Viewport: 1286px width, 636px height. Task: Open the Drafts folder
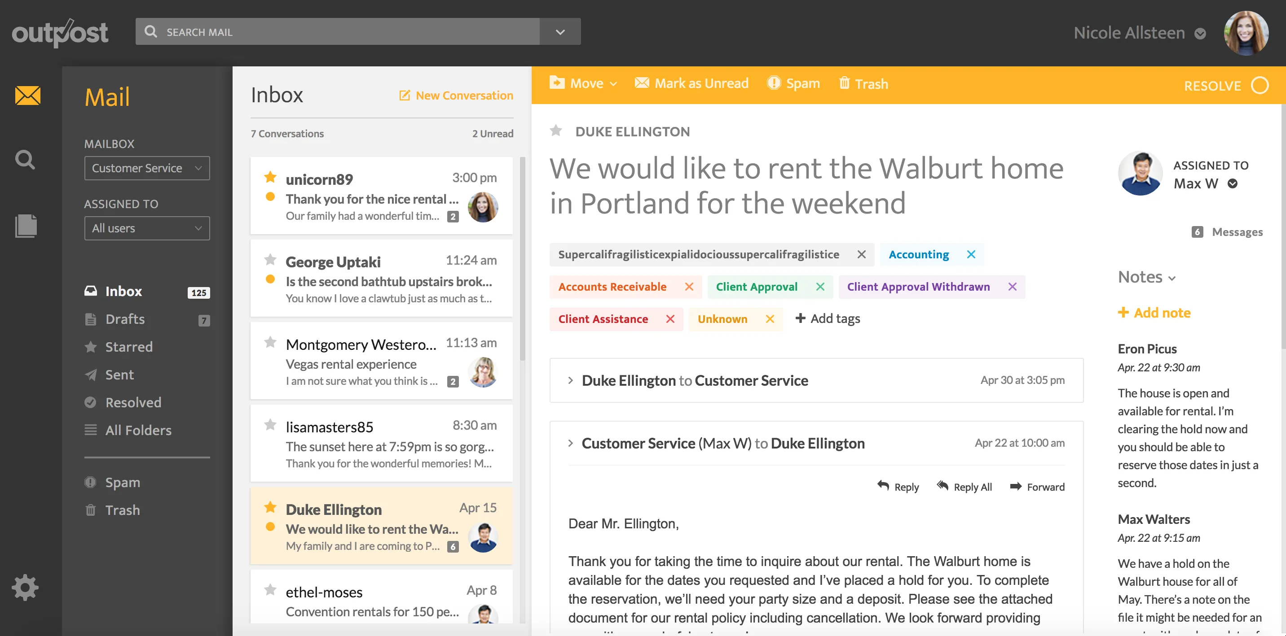coord(125,319)
